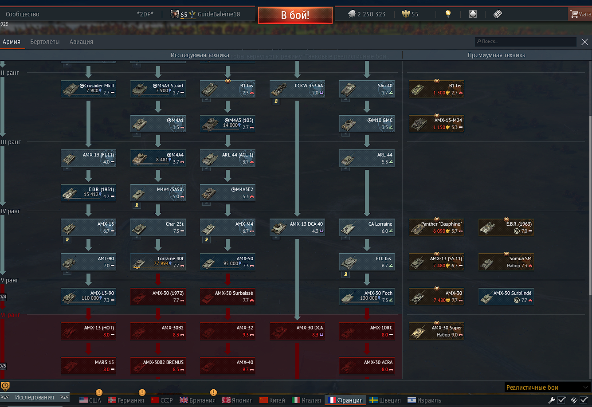Toggle the checkbox next to the rockets icon

point(584,400)
